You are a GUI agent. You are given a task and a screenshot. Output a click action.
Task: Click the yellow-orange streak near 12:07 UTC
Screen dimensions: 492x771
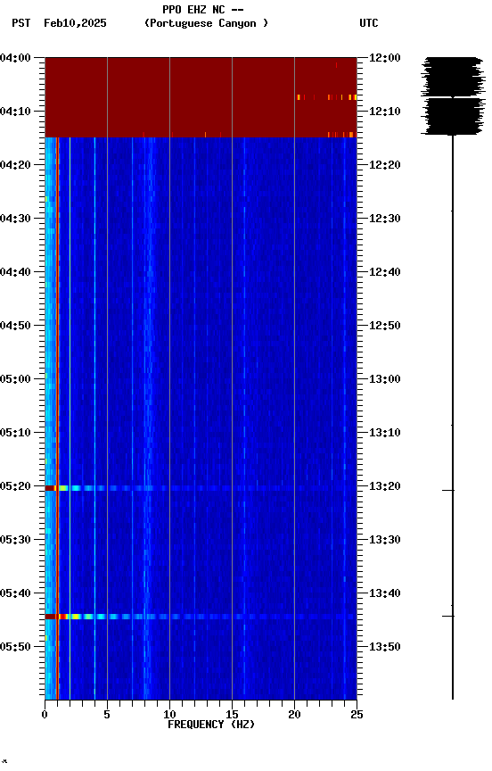(326, 97)
